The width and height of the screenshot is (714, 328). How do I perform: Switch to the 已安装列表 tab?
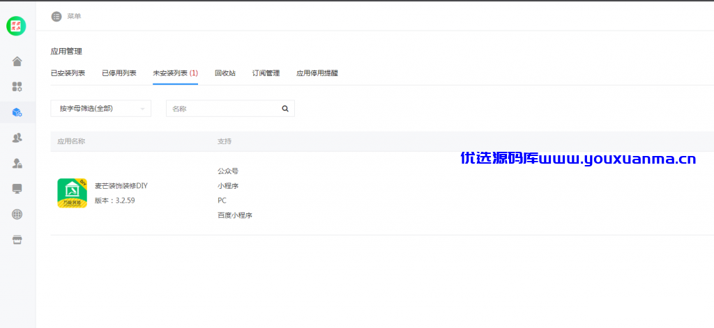tap(68, 73)
